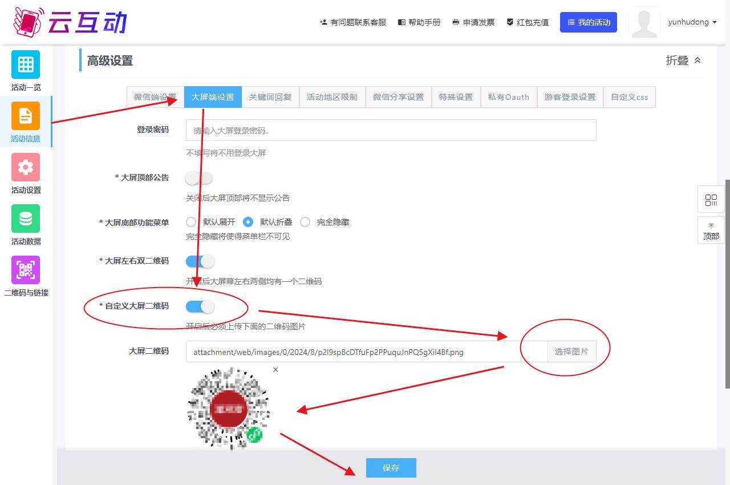The height and width of the screenshot is (485, 730).
Task: Click the 保存 button
Action: (x=391, y=468)
